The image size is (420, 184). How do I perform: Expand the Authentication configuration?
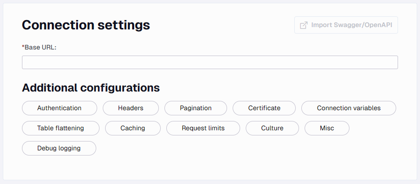[x=59, y=108]
